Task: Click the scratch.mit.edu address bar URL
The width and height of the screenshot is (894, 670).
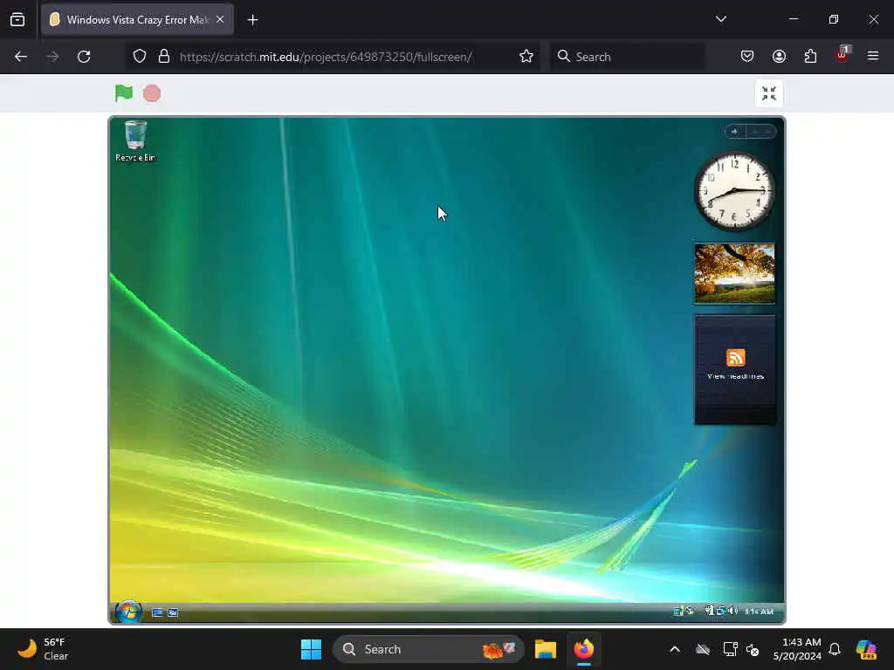Action: [326, 57]
